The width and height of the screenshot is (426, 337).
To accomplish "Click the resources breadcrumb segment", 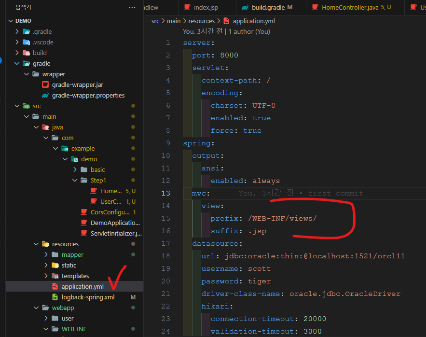I will tap(201, 21).
